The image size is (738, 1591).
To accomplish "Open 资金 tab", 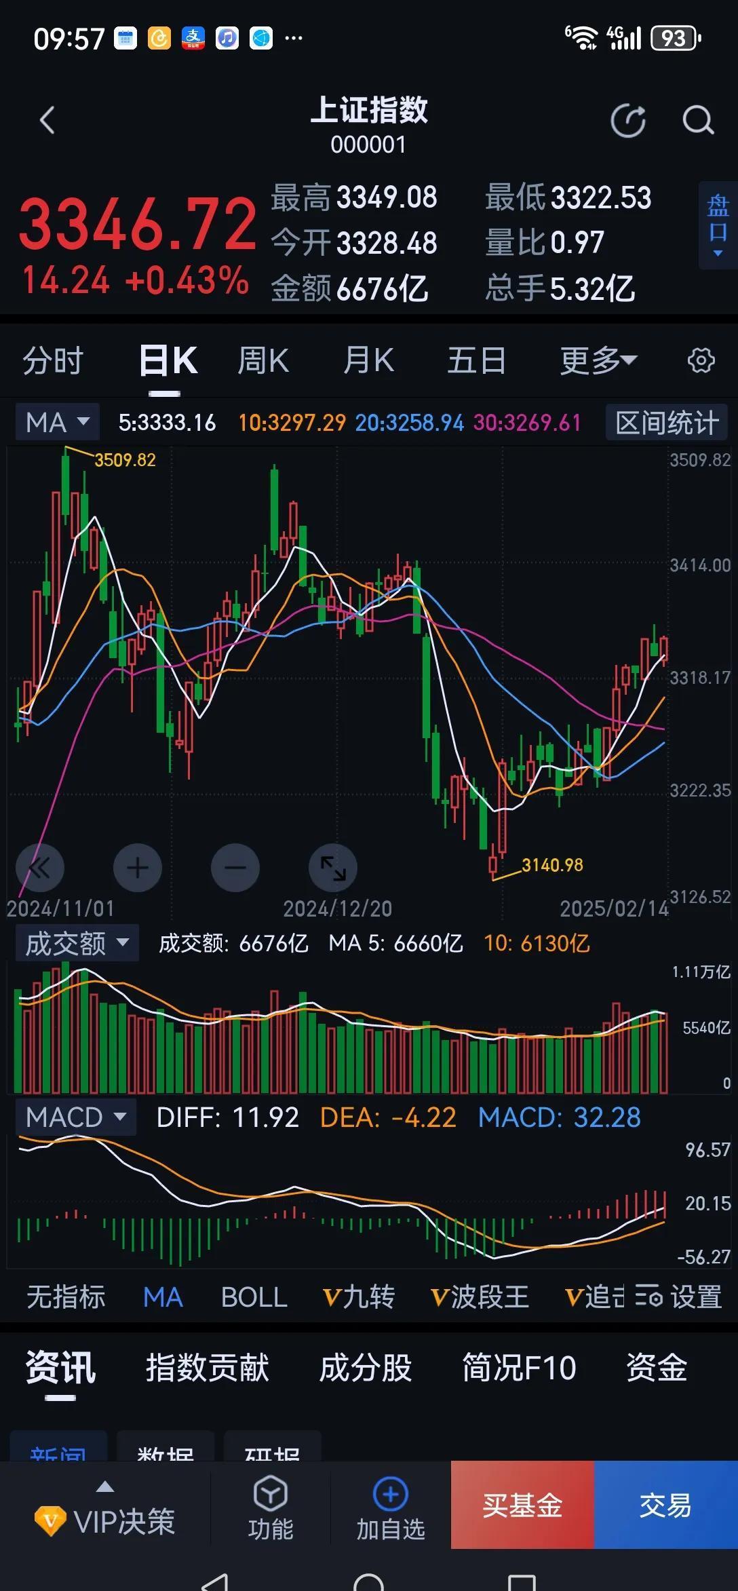I will tap(657, 1367).
